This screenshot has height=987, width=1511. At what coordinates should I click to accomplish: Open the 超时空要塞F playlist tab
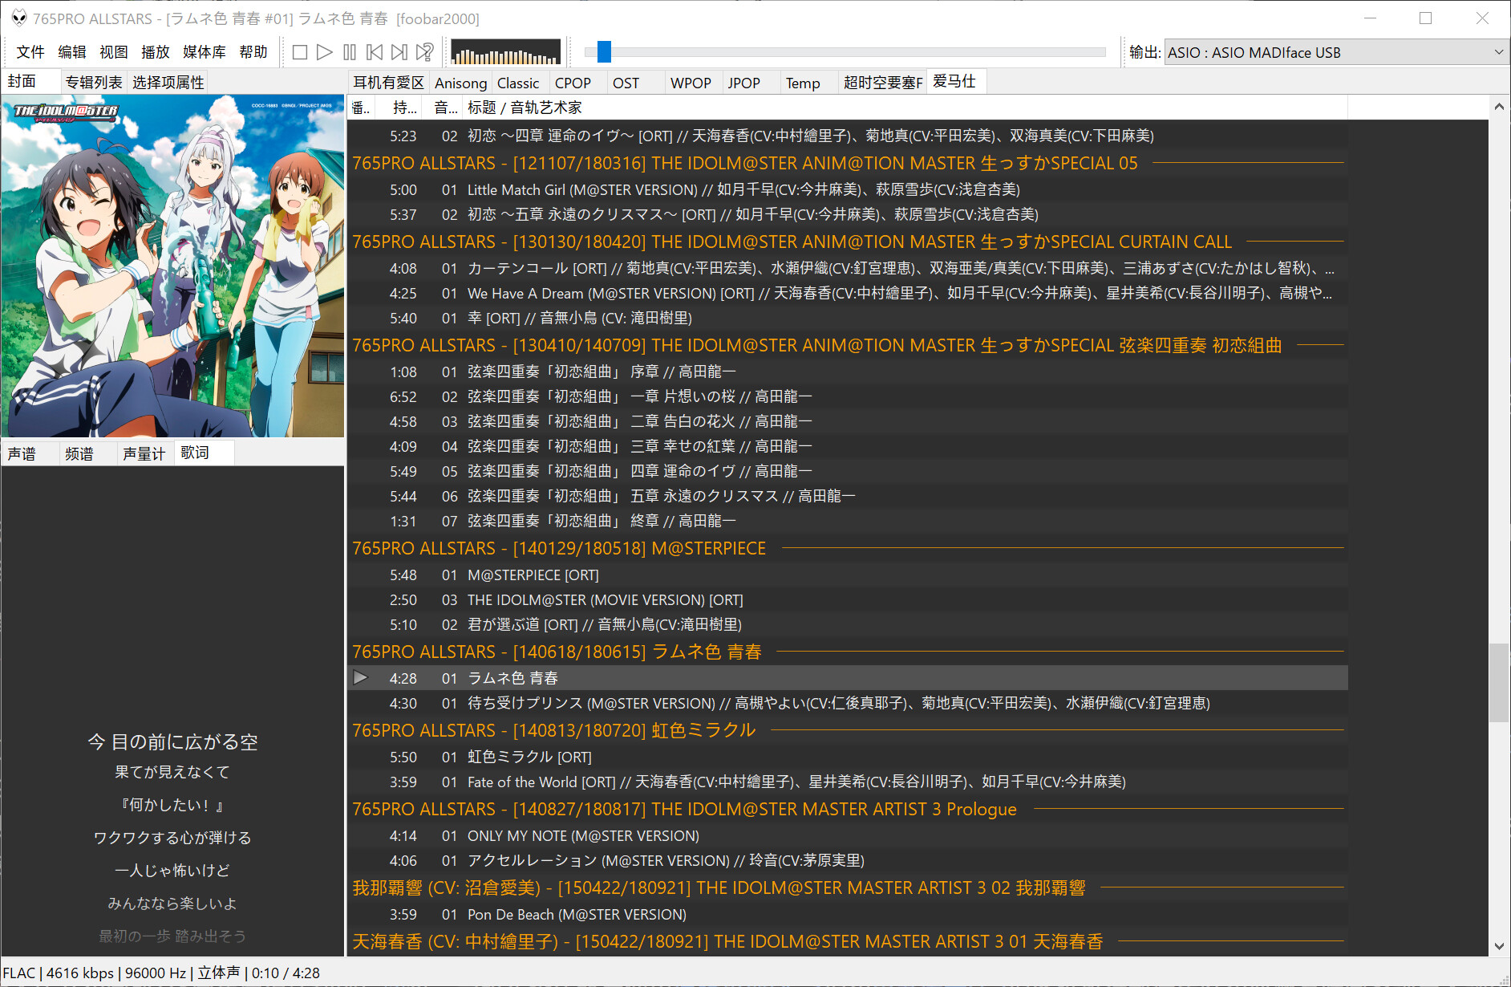882,83
